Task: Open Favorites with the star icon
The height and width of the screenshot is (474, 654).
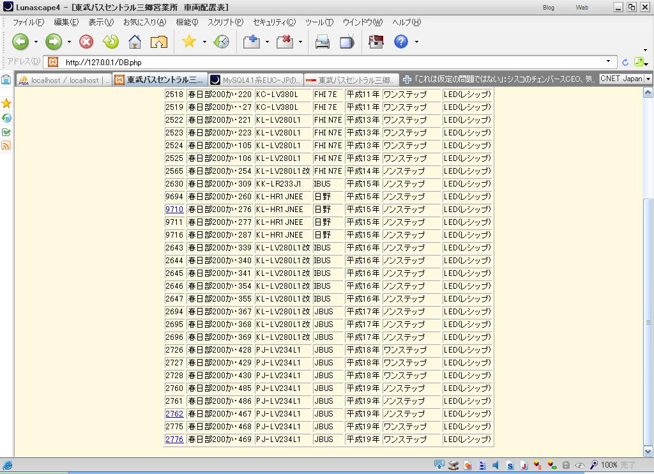Action: tap(189, 41)
